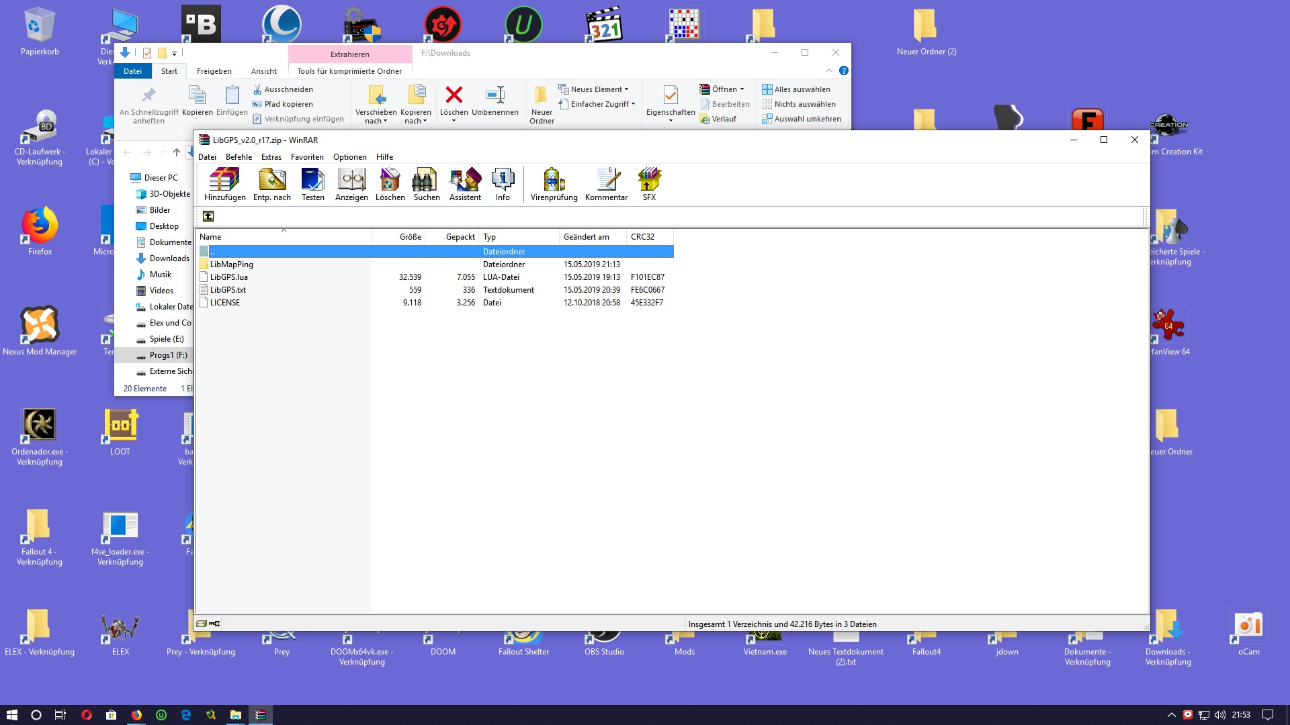Expand the Neues Element dropdown
The height and width of the screenshot is (725, 1290).
(626, 89)
